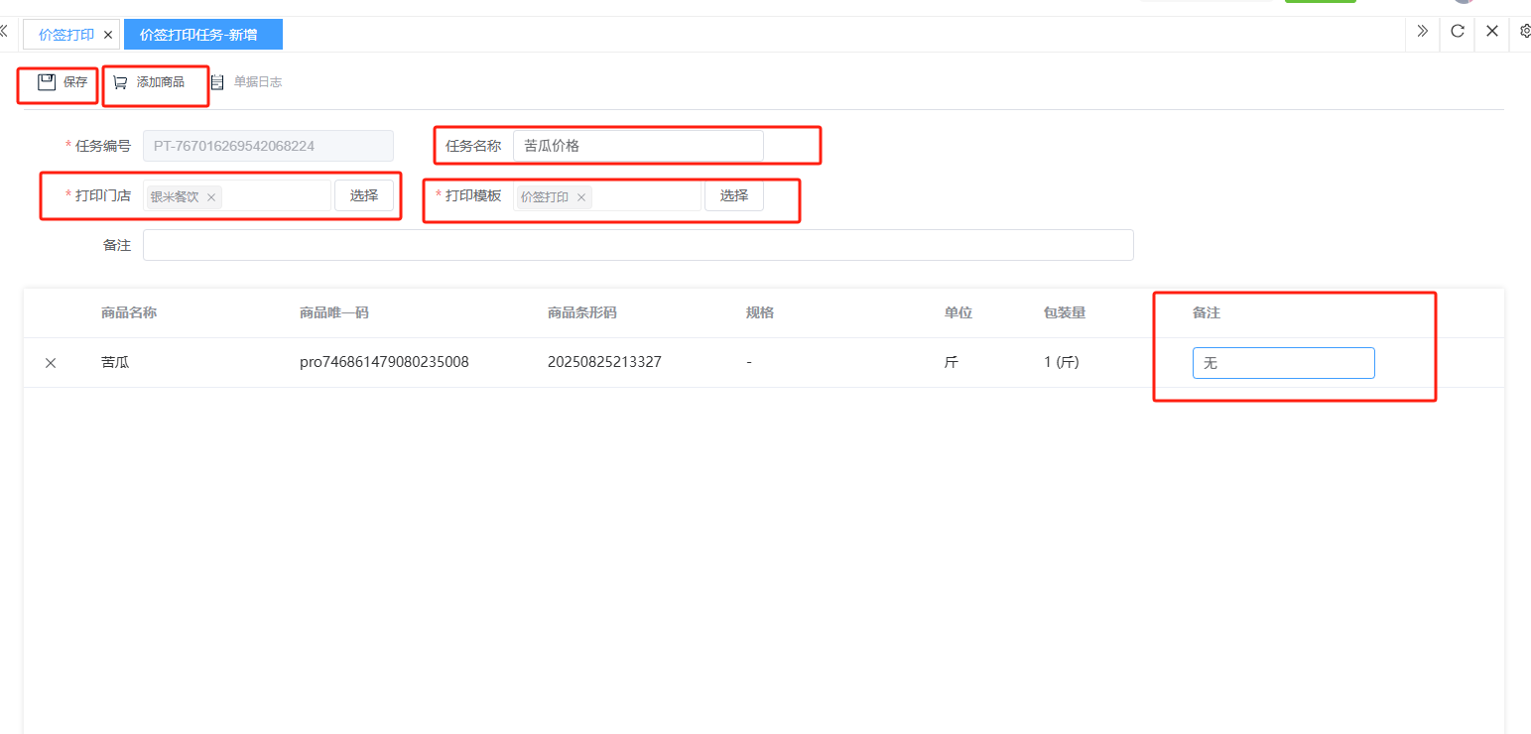Viewport: 1531px width, 734px height.
Task: Open 添加商品 via the cart icon
Action: coord(120,82)
